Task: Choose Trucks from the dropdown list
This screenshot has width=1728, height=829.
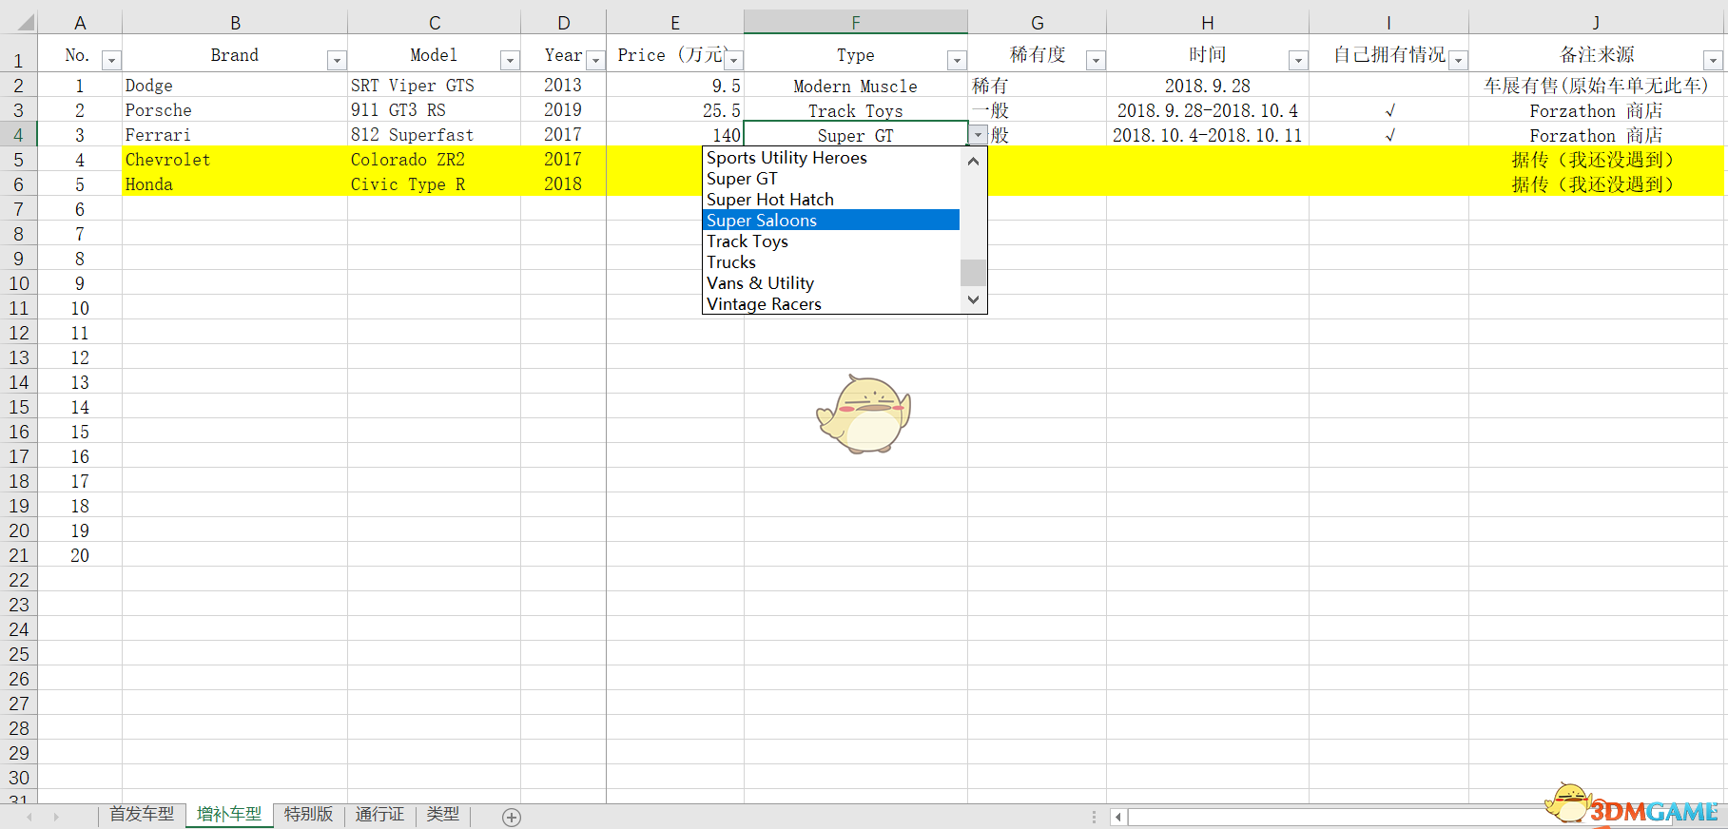Action: pos(831,262)
